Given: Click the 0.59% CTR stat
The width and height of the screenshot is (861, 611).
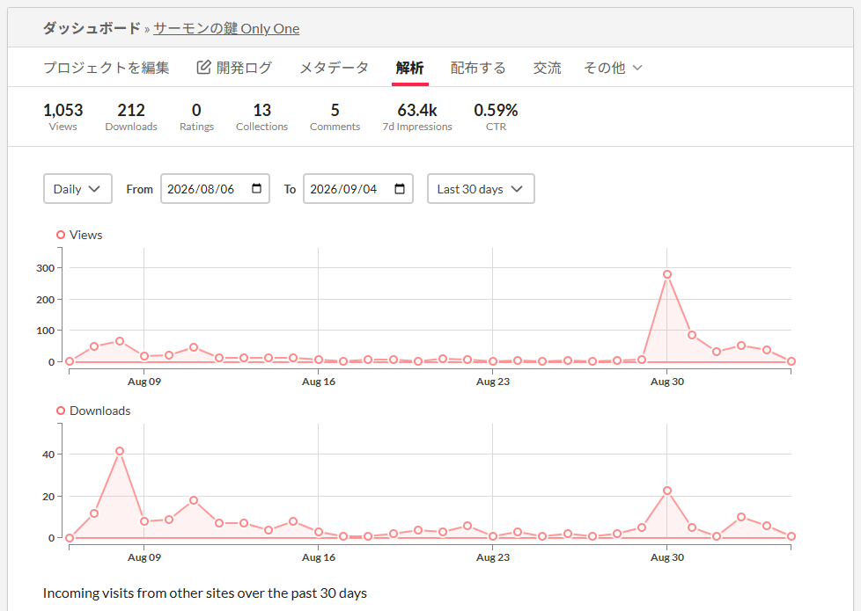Looking at the screenshot, I should (x=496, y=117).
